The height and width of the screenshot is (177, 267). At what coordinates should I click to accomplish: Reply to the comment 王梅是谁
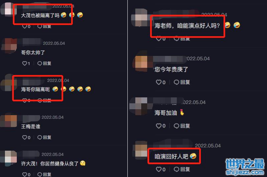pyautogui.click(x=44, y=137)
